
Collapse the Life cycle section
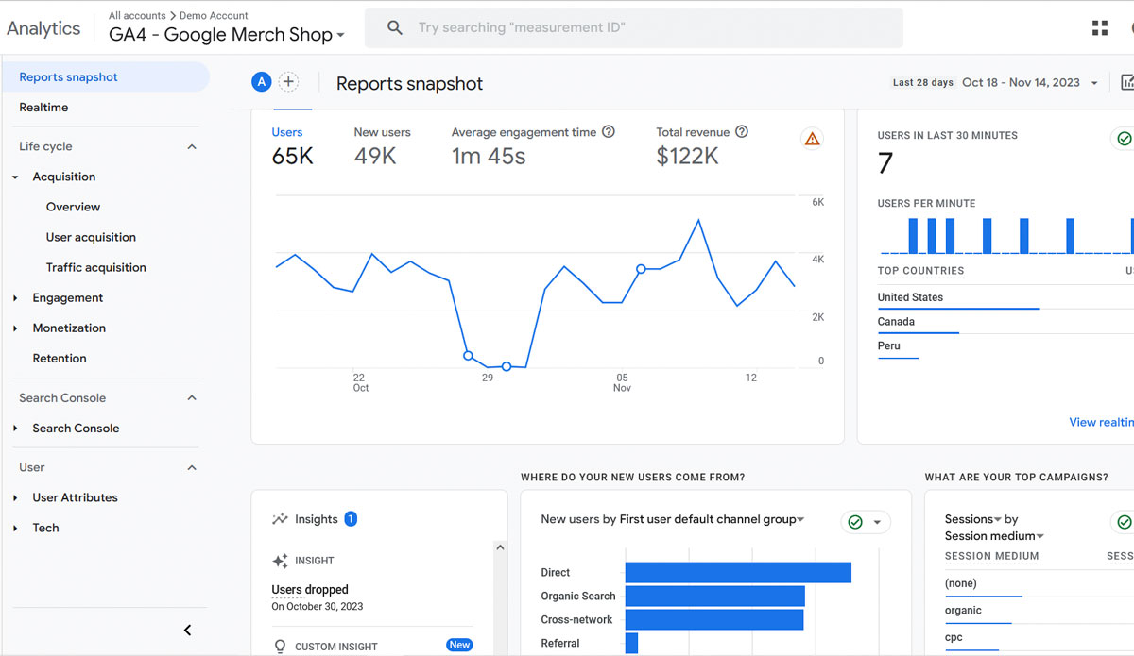tap(192, 147)
